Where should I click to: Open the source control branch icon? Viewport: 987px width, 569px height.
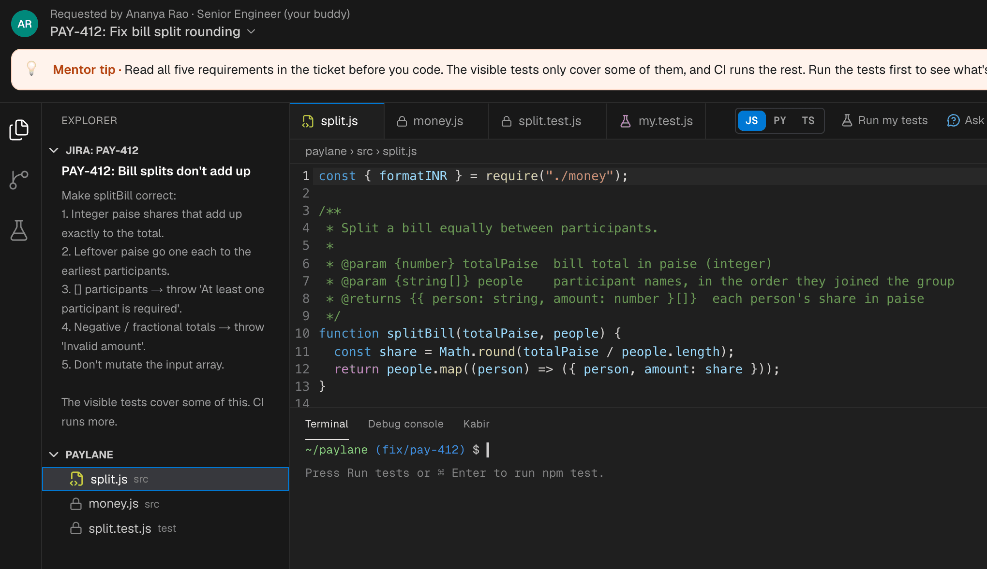point(19,180)
